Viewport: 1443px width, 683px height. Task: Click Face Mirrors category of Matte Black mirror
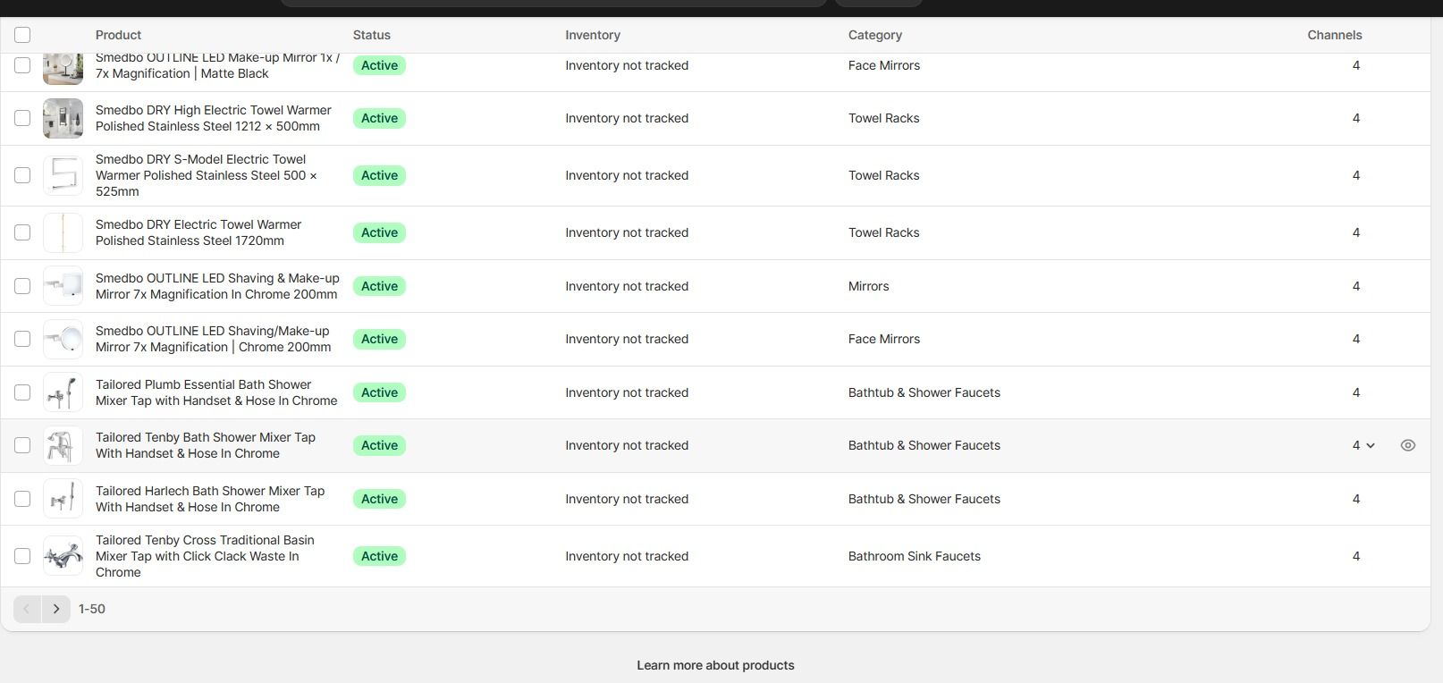click(x=884, y=65)
